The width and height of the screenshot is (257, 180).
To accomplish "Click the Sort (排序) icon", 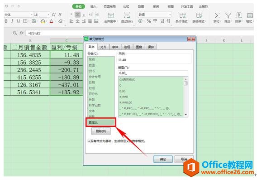I will click(239, 15).
